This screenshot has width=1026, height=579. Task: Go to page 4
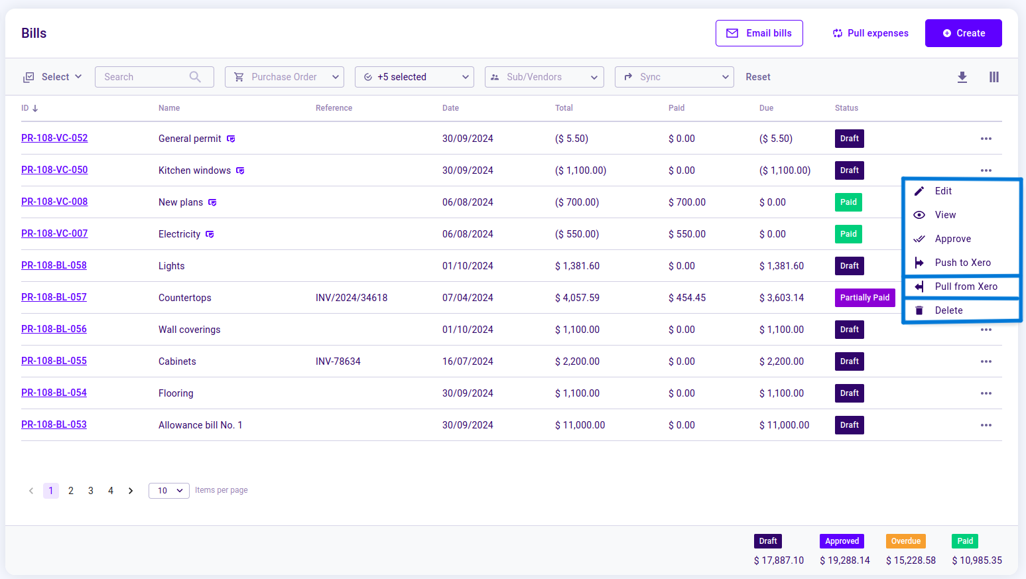click(x=111, y=491)
